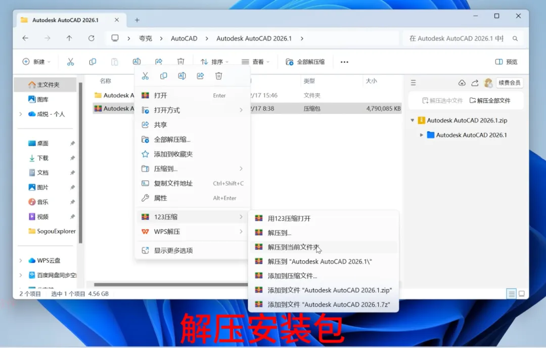Choose 用123压缩打开 in the submenu
The image size is (546, 348).
(324, 218)
